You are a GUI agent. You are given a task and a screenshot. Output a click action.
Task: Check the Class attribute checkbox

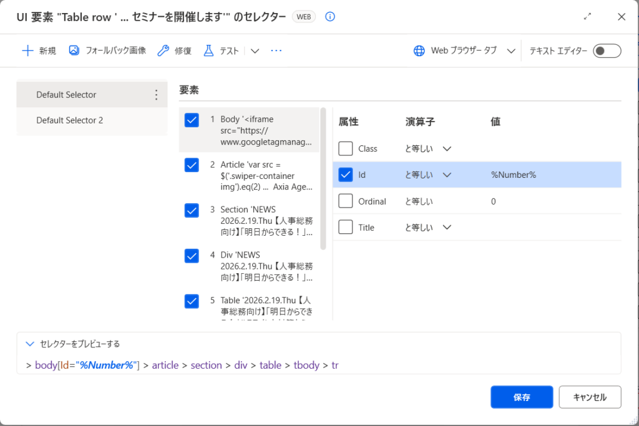[346, 148]
